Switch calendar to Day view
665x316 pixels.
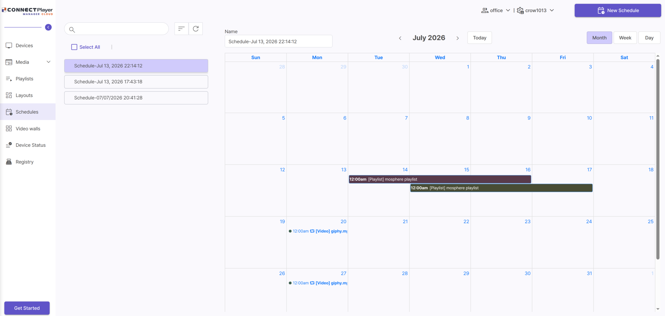(649, 38)
